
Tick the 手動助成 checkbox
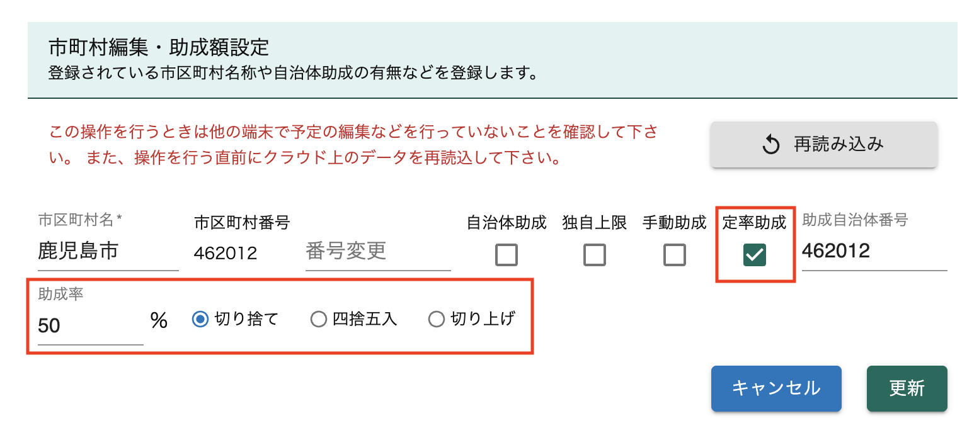pyautogui.click(x=674, y=255)
